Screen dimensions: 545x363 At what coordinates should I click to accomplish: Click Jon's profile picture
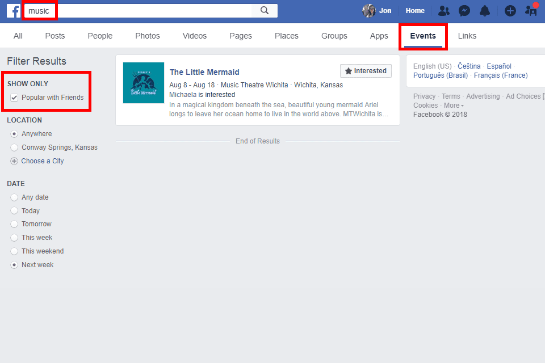(x=369, y=11)
